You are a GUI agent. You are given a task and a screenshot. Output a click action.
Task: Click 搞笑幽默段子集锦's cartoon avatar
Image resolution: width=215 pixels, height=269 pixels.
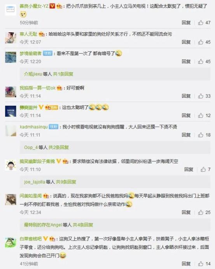pyautogui.click(x=10, y=165)
